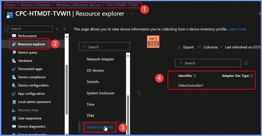Collapse category pane with left chevron
The width and height of the screenshot is (262, 136).
pos(139,93)
